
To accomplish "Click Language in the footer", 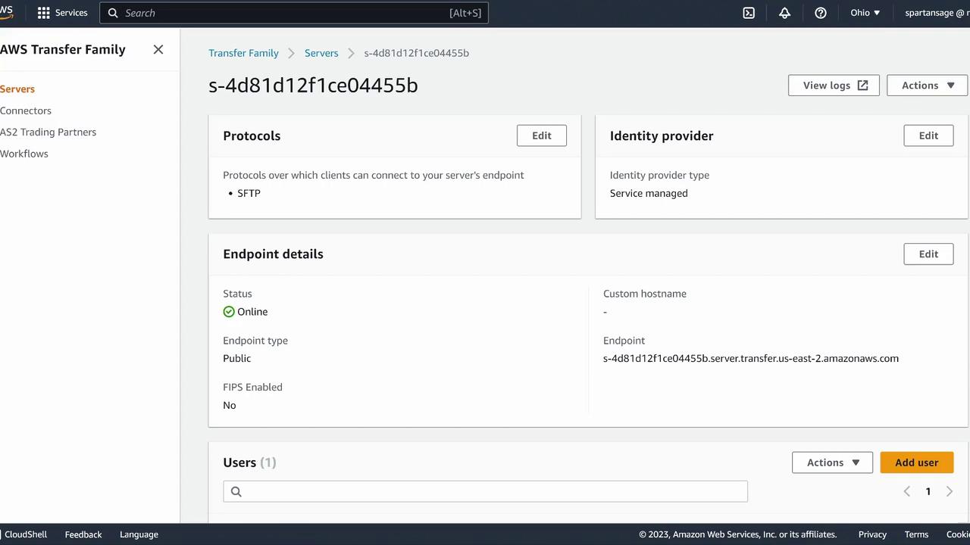I will click(x=139, y=534).
